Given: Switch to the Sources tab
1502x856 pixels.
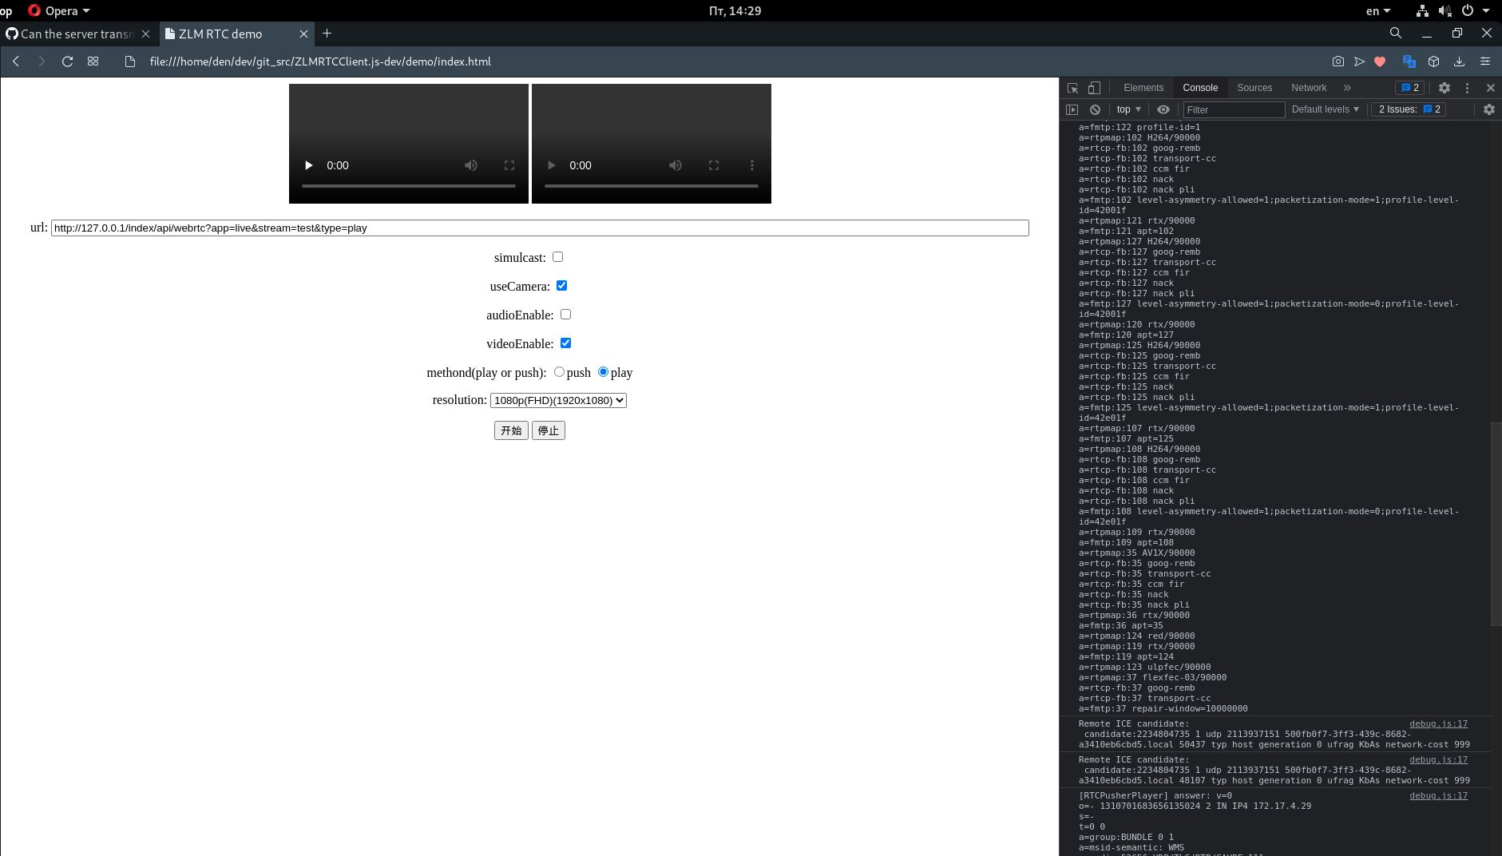Looking at the screenshot, I should pyautogui.click(x=1254, y=88).
